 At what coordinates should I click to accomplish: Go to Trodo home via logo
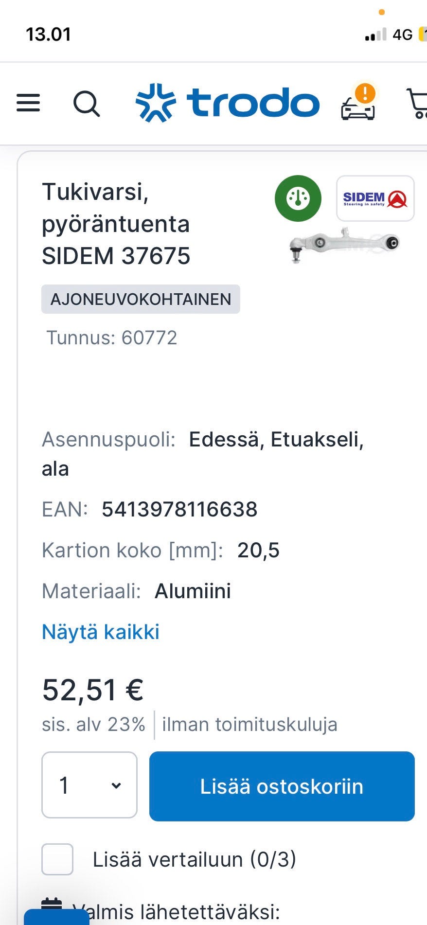pos(228,103)
